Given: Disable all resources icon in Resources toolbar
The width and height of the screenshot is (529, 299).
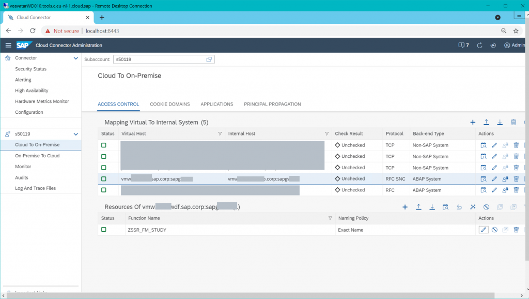Looking at the screenshot, I should pyautogui.click(x=486, y=207).
